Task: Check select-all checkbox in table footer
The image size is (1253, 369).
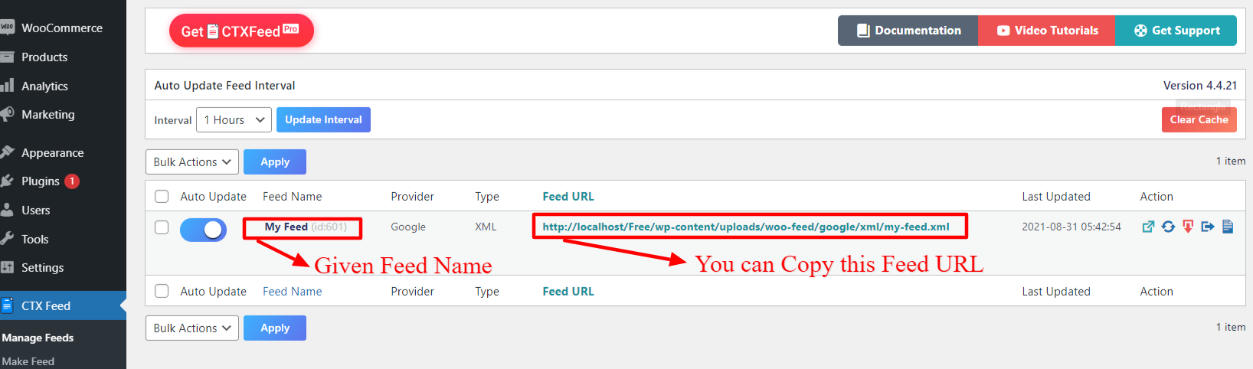Action: click(x=162, y=291)
